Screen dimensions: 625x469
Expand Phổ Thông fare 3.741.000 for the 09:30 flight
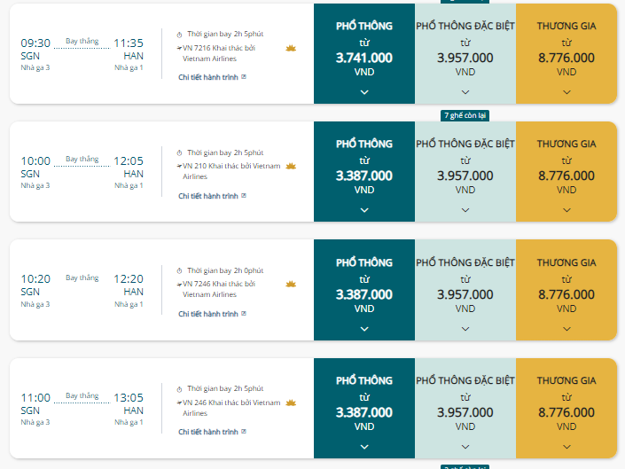[364, 92]
